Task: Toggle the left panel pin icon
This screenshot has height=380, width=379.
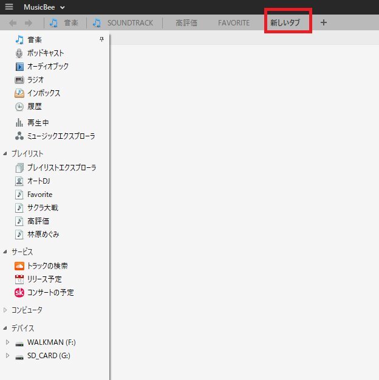Action: pos(101,39)
